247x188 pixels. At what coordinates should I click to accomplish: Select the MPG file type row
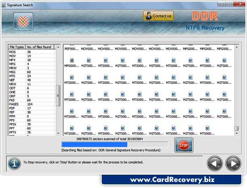click(32, 64)
